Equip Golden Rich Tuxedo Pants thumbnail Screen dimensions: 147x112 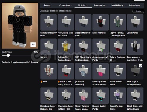click(66, 47)
